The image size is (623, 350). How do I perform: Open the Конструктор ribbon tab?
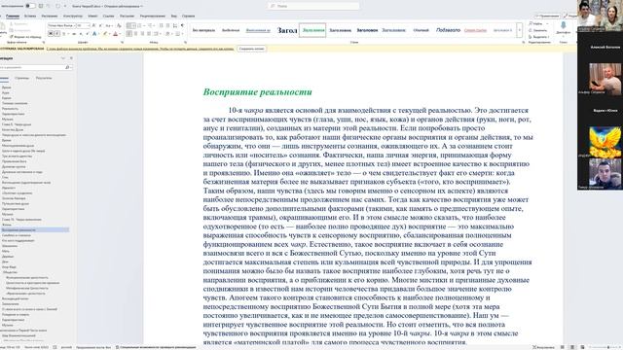73,16
